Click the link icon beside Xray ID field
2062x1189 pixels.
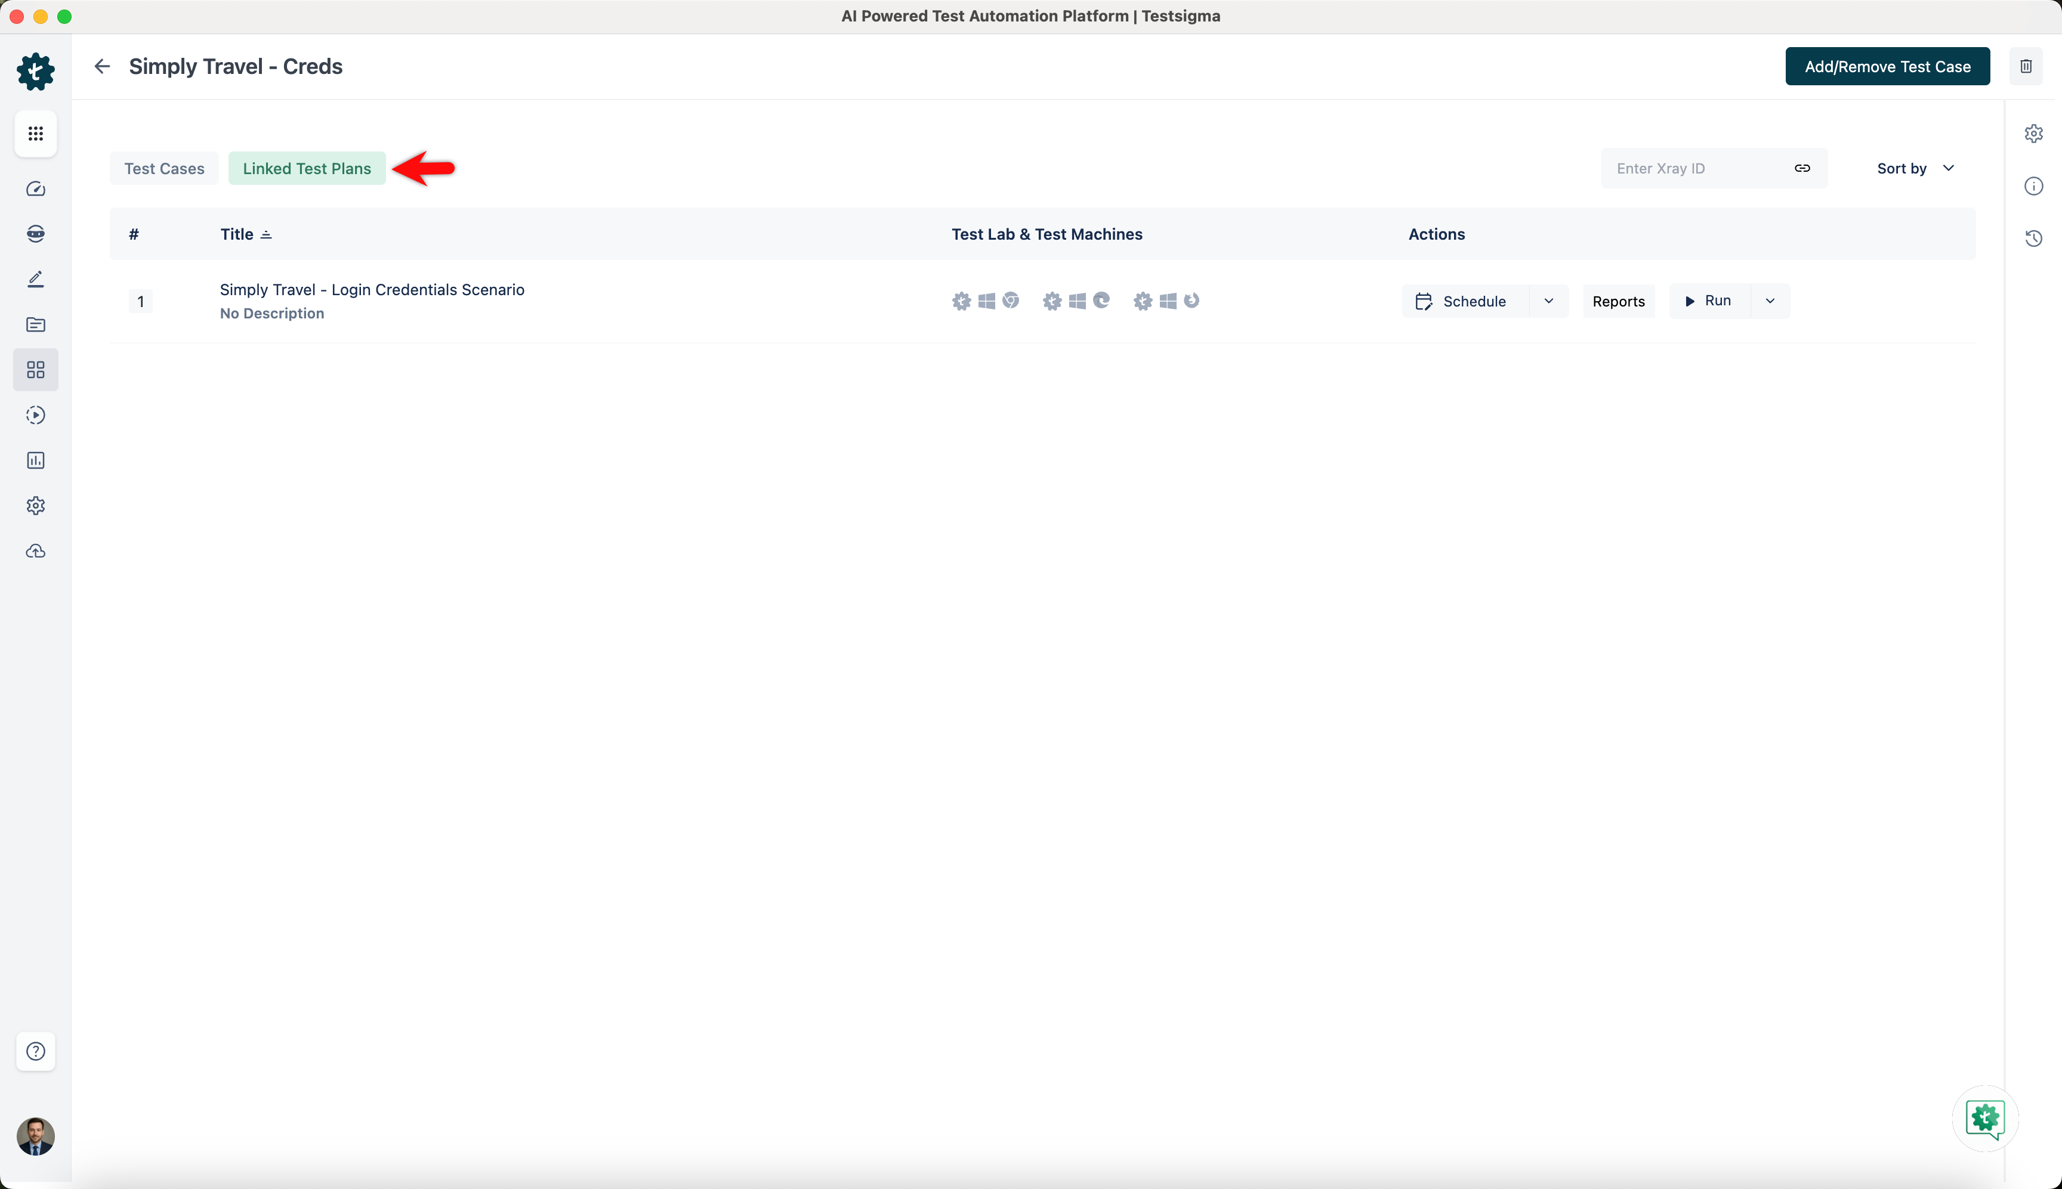pos(1801,168)
